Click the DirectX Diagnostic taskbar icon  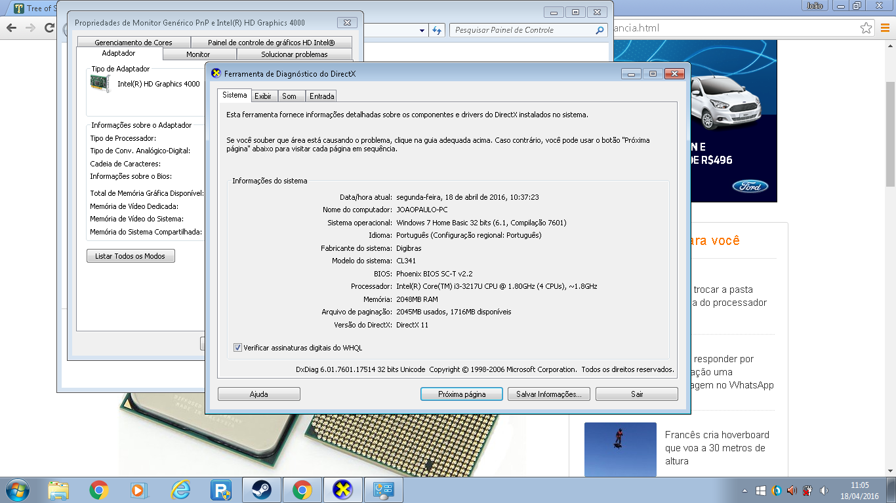(x=343, y=490)
